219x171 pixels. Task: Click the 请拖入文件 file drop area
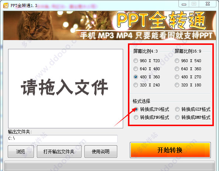[x=66, y=89]
